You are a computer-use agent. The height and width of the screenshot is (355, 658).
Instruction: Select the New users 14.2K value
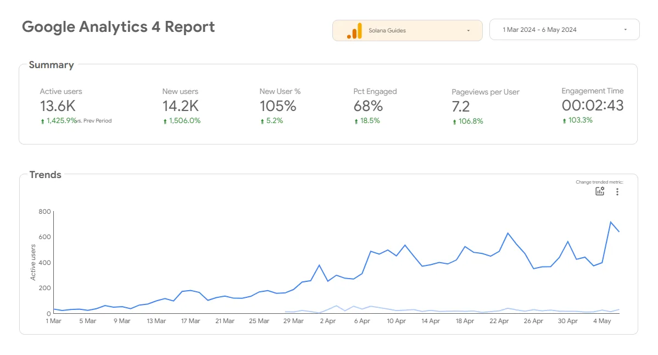point(180,106)
